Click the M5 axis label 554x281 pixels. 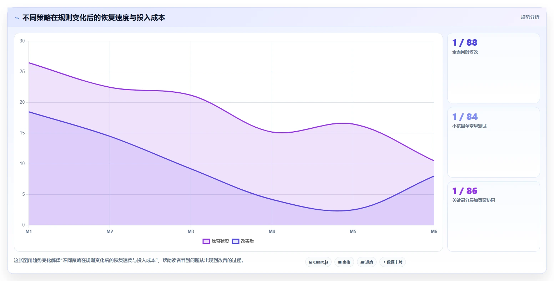click(353, 231)
